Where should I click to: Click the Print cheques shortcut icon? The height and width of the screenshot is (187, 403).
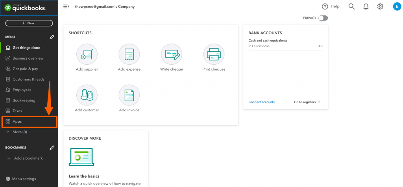(x=214, y=54)
